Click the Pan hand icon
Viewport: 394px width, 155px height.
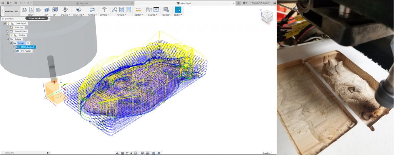pyautogui.click(x=127, y=153)
